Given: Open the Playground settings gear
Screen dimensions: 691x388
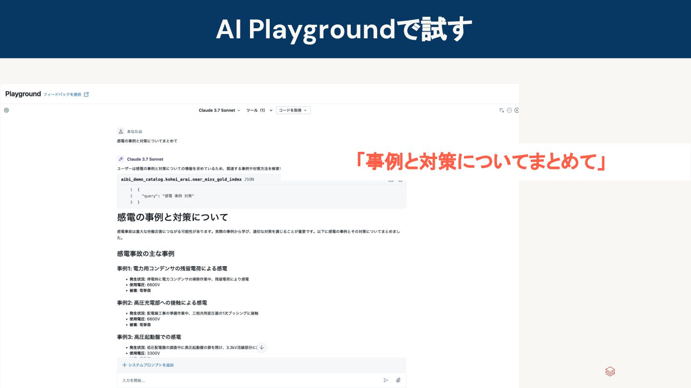Looking at the screenshot, I should 6,110.
